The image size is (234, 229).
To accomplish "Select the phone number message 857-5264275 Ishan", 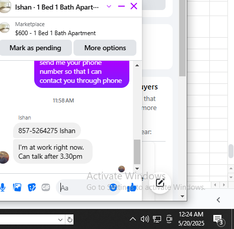I will 47,131.
